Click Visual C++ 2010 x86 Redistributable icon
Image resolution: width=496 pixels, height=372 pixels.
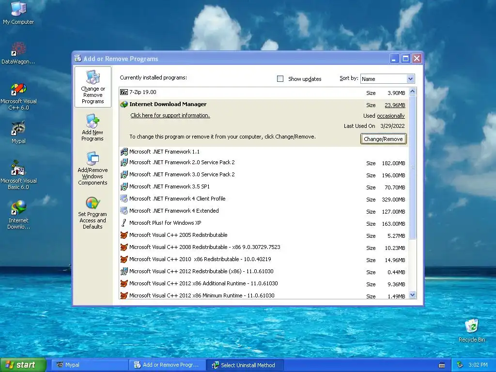124,260
